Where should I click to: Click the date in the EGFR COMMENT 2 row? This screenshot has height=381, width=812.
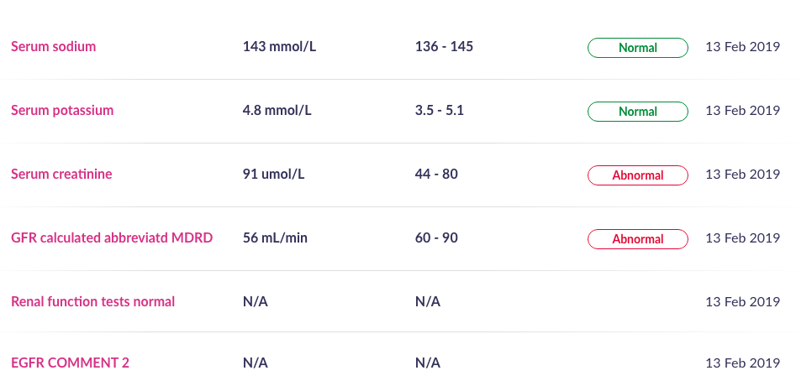(742, 363)
